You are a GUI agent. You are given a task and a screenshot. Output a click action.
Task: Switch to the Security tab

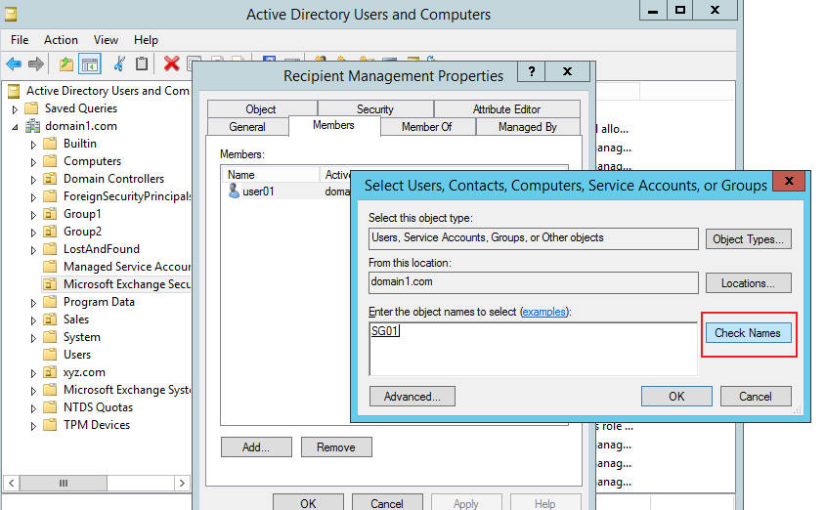tap(375, 108)
